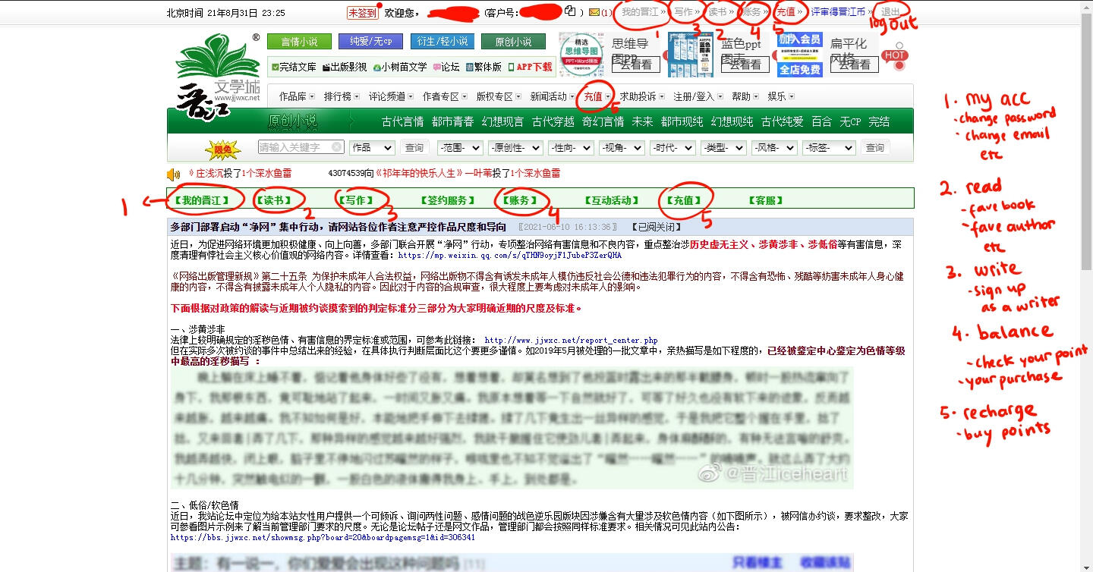
Task: Open the 作品 search type dropdown
Action: pos(372,148)
